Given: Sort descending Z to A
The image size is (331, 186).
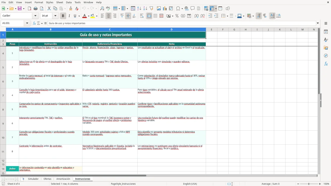Looking at the screenshot, I should 145,9.
